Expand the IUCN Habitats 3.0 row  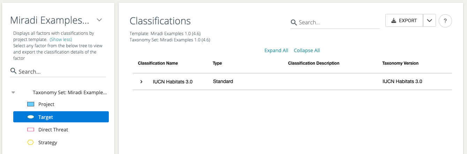click(x=141, y=82)
